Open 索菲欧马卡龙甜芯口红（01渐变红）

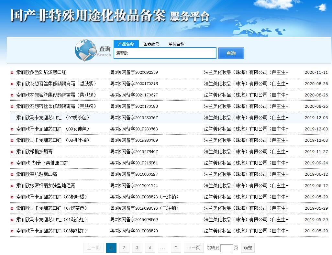pos(52,220)
